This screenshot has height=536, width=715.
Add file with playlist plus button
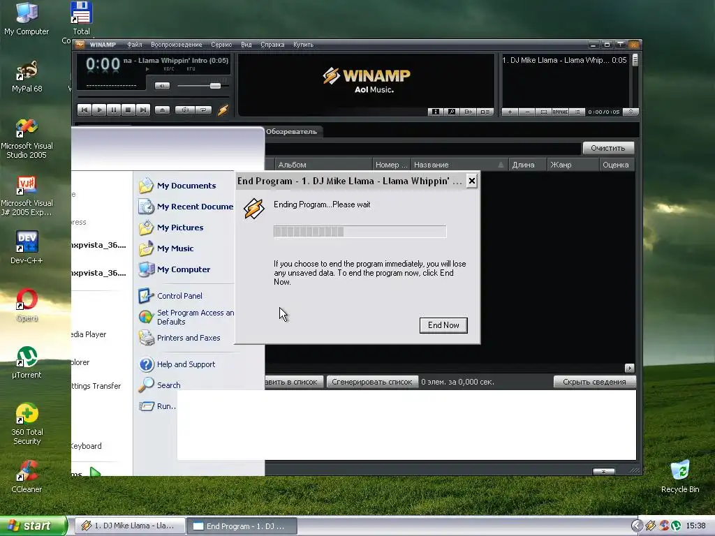510,112
